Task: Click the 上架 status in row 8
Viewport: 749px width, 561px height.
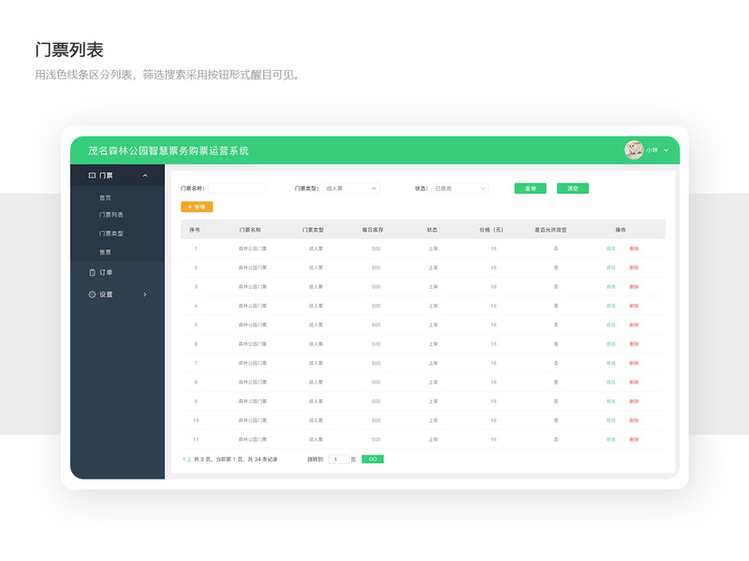Action: (433, 382)
